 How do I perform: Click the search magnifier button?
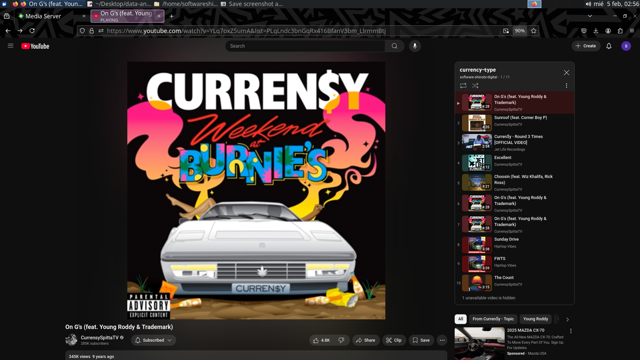394,46
